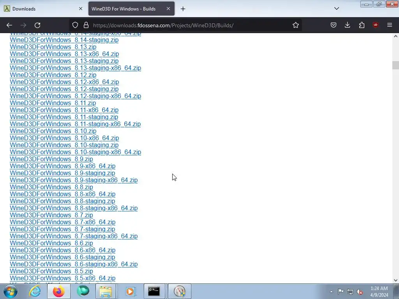Image resolution: width=399 pixels, height=299 pixels.
Task: Open the extensions puzzle-piece menu
Action: tap(362, 25)
